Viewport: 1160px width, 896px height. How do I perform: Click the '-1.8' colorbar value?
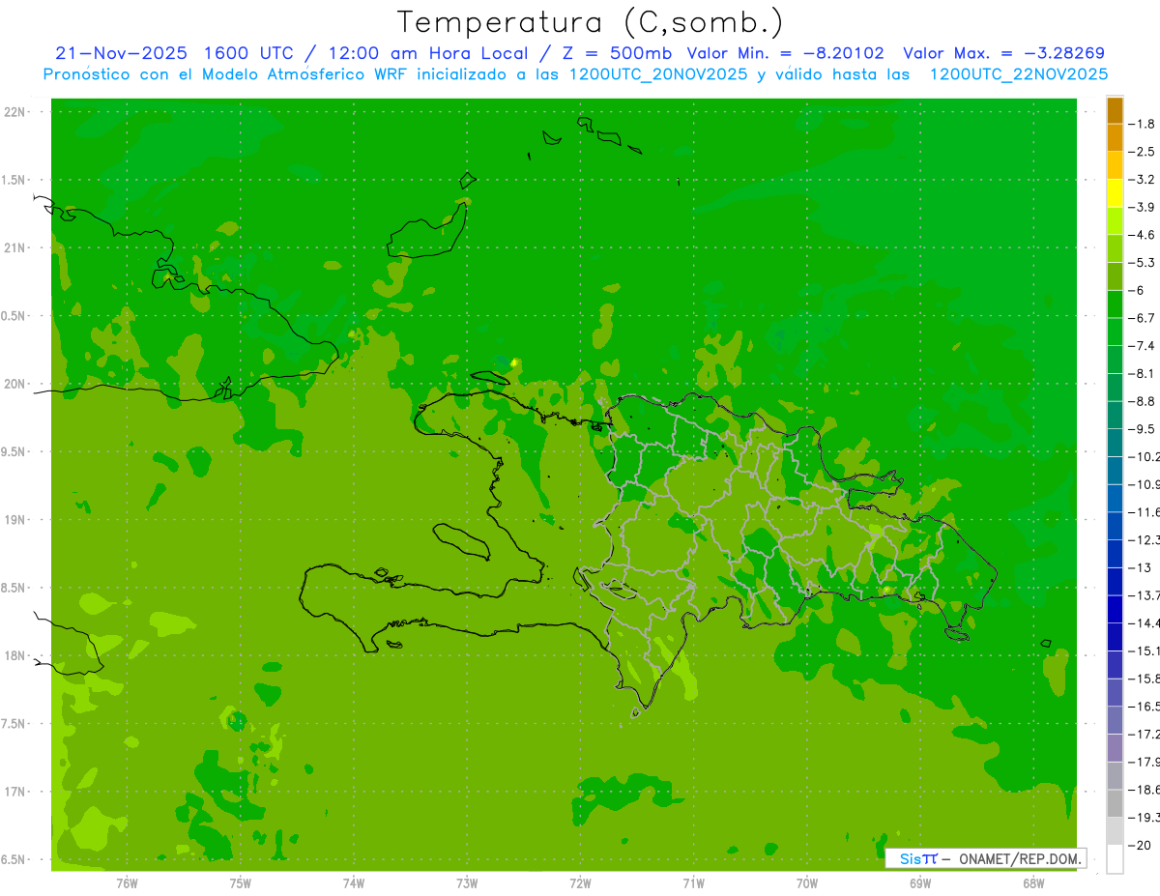[x=1143, y=124]
